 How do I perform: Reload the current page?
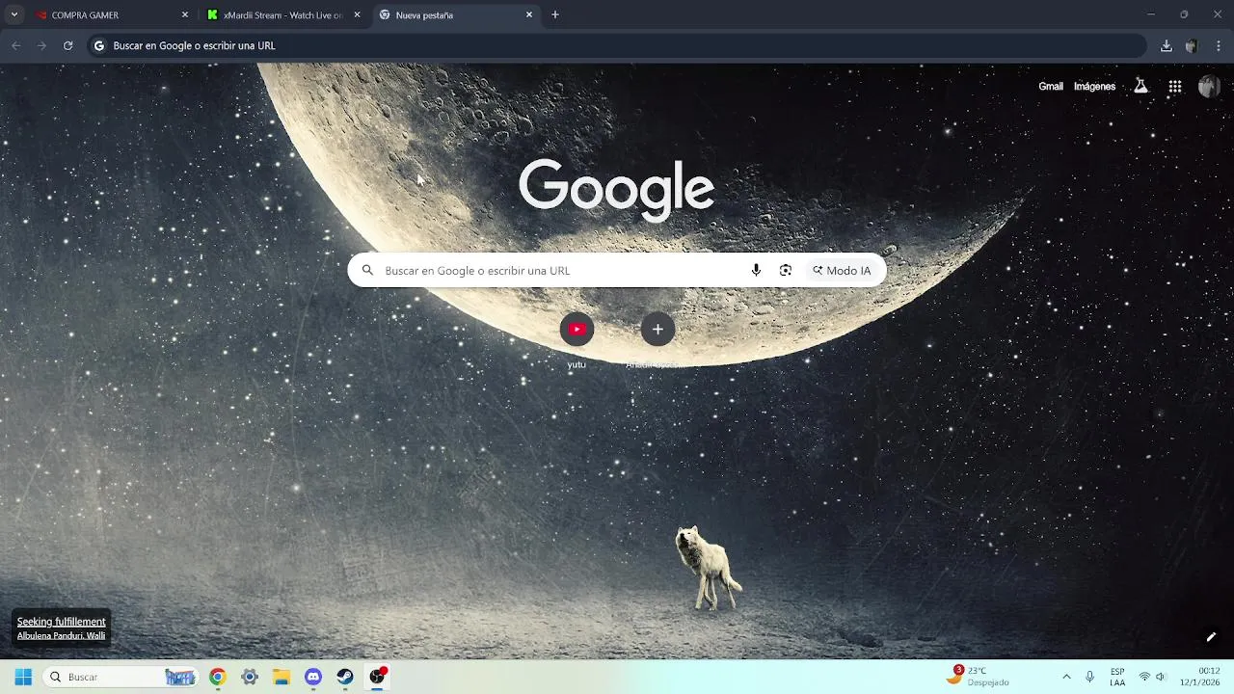[x=67, y=45]
